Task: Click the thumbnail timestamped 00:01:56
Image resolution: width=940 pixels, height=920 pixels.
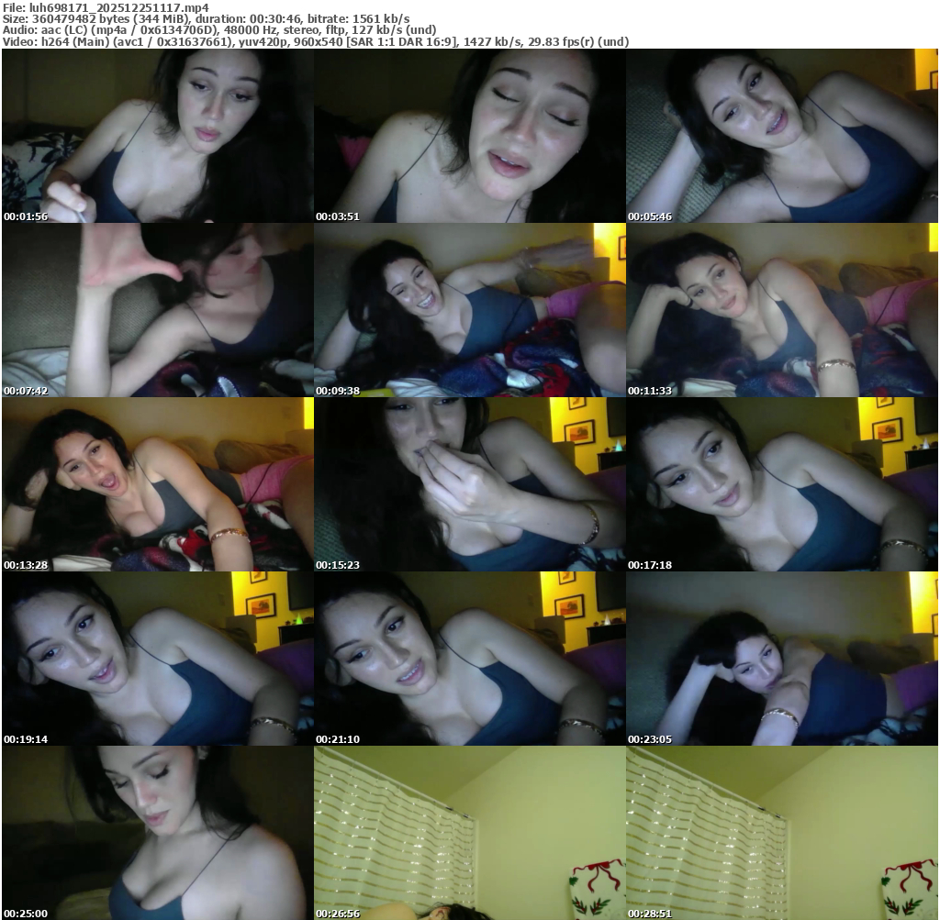Action: (x=157, y=136)
